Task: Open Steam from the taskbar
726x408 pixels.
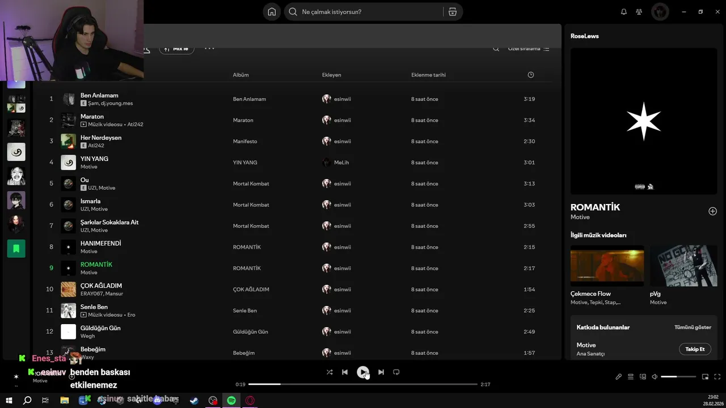Action: click(194, 401)
